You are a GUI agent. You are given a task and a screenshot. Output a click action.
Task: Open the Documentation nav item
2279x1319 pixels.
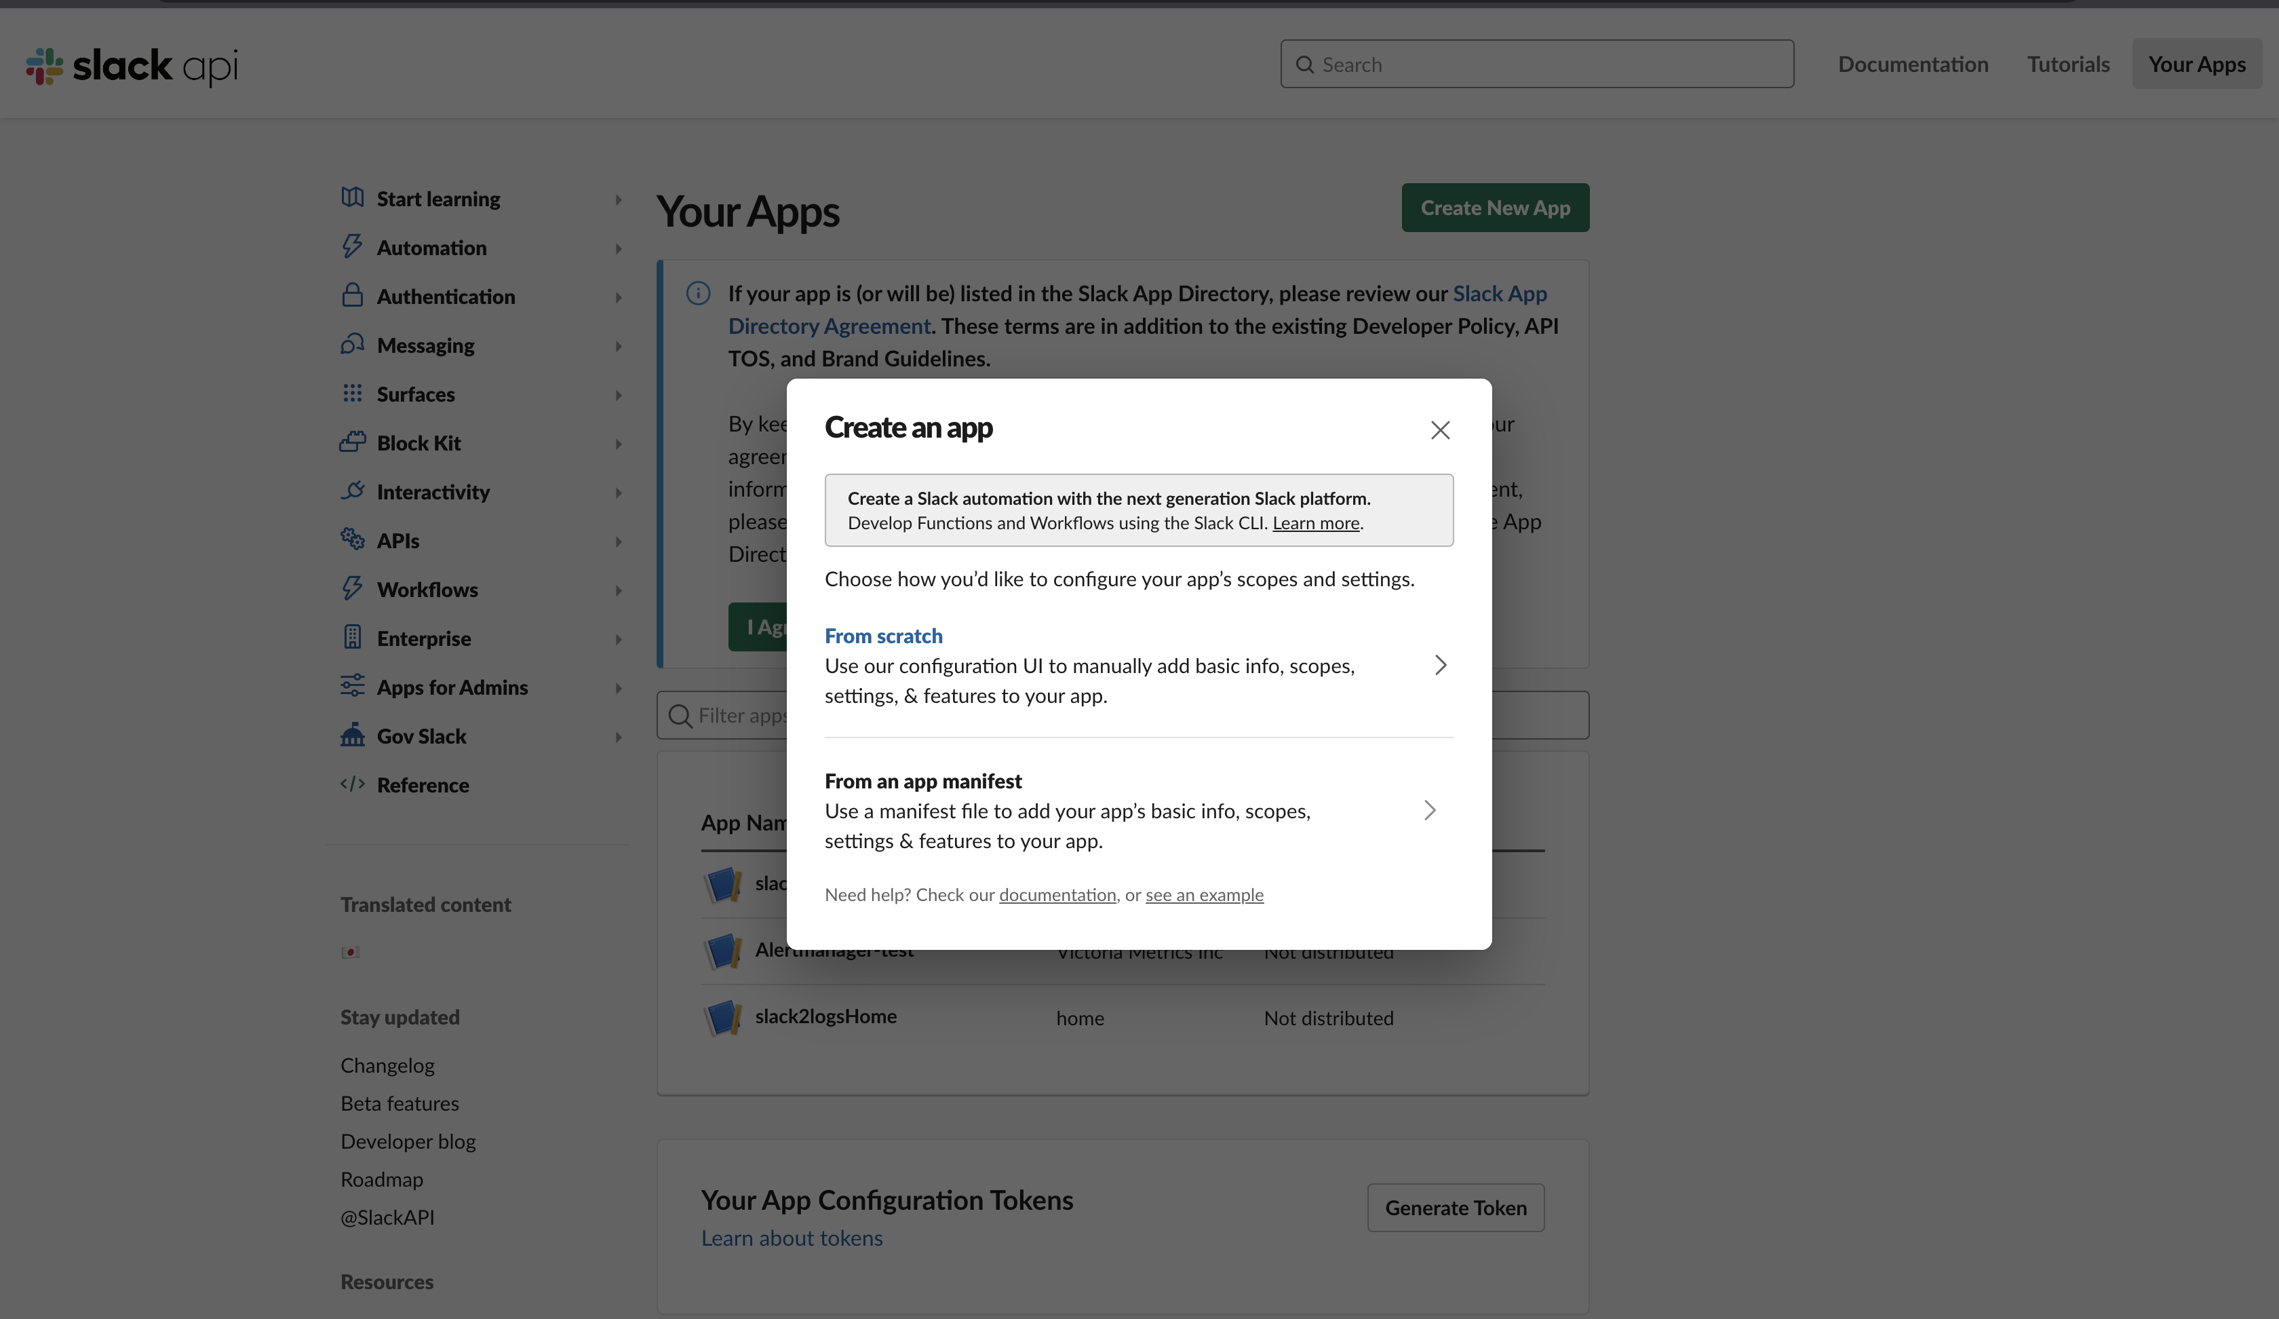pos(1913,64)
